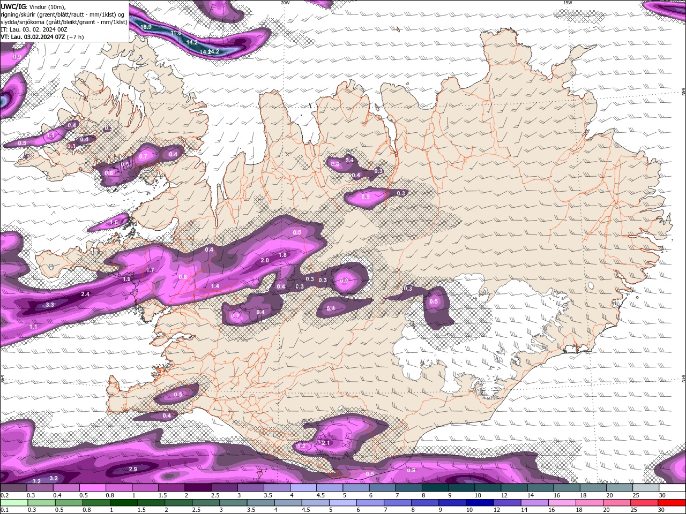Click the 18.9 precipitation value on the map

(146, 26)
